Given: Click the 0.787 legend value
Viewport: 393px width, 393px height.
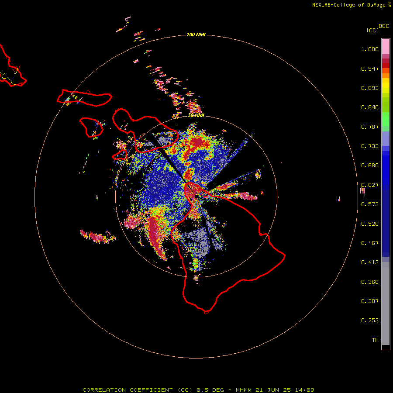Looking at the screenshot, I should click(x=370, y=127).
